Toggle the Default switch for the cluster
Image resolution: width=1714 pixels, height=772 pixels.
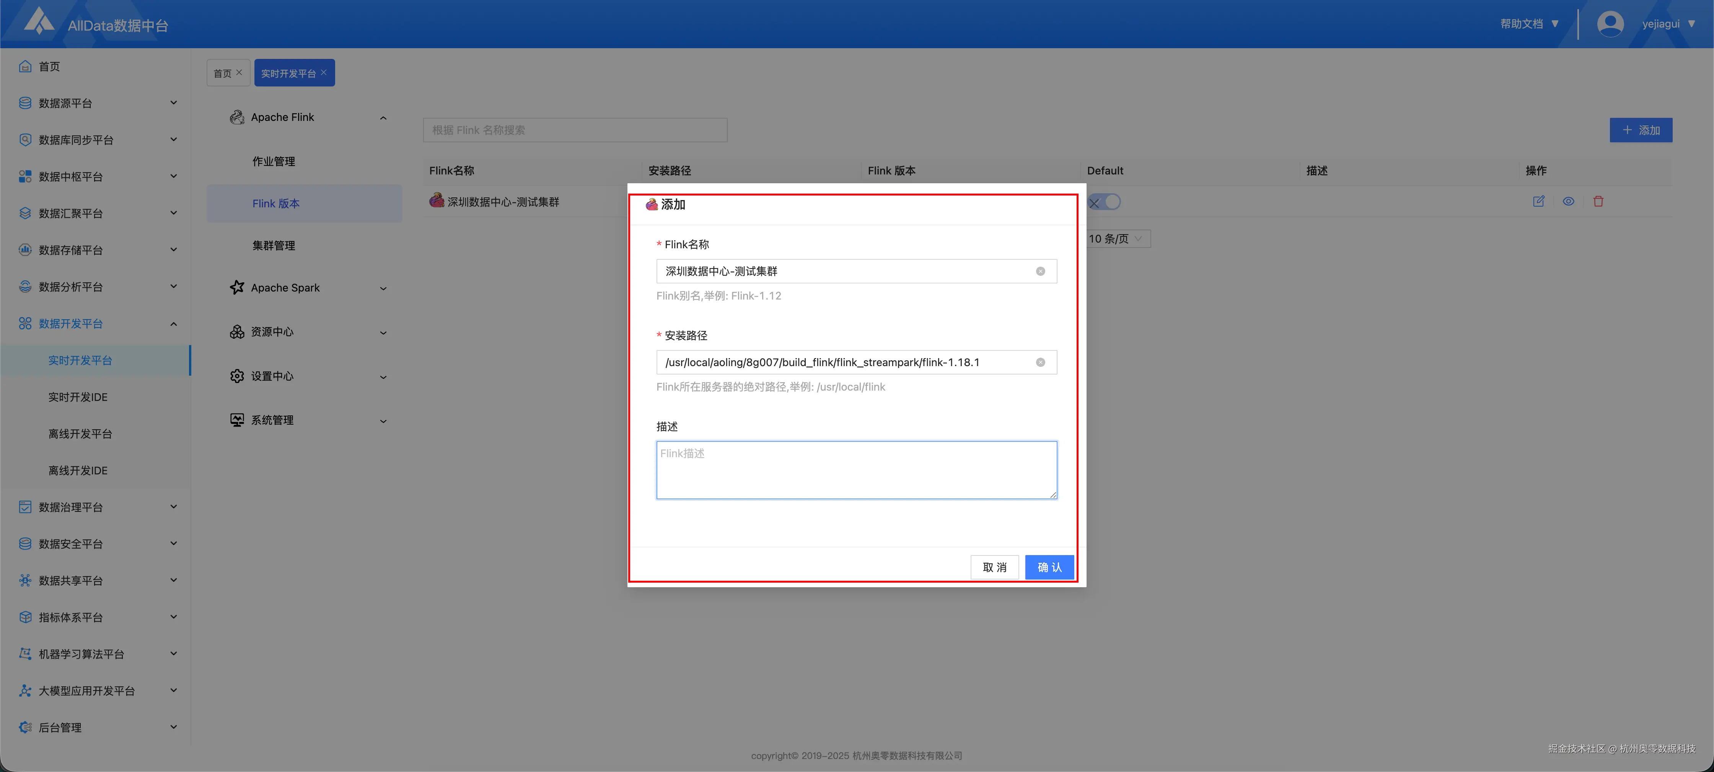pyautogui.click(x=1105, y=202)
